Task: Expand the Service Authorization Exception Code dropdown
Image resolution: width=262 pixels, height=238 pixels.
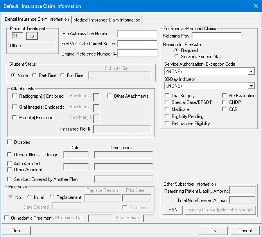Action: (x=251, y=72)
